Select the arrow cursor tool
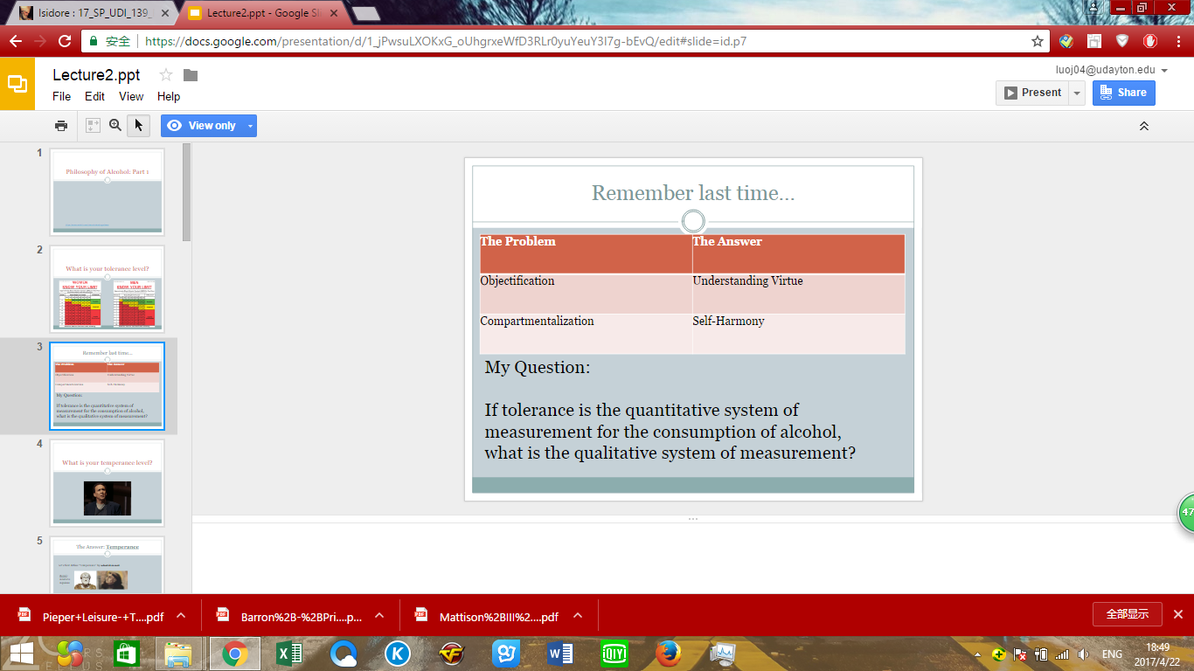 (x=138, y=126)
